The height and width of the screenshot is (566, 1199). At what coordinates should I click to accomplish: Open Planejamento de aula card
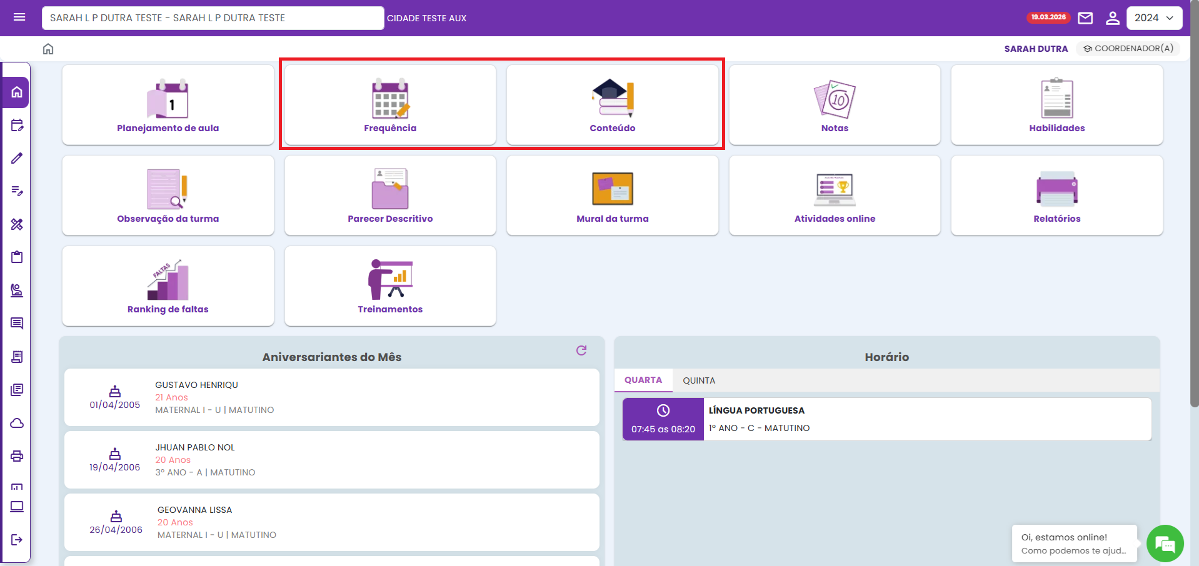point(168,105)
